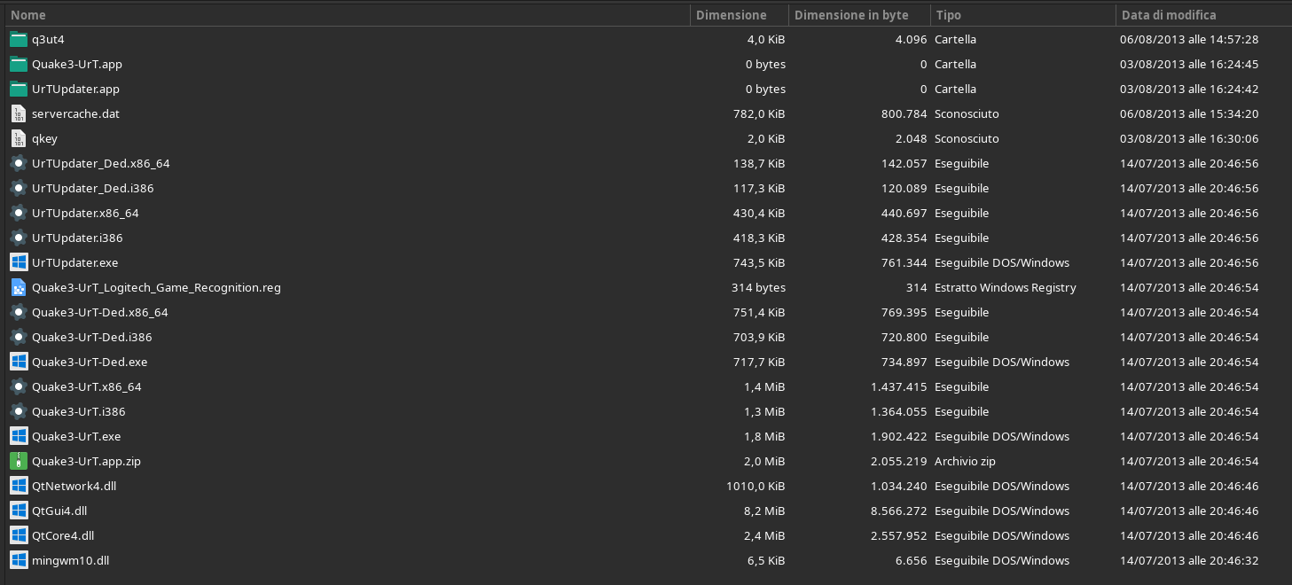1292x585 pixels.
Task: Click the UrTUpdater_Ded.x86_64 executable gear icon
Action: (x=19, y=163)
